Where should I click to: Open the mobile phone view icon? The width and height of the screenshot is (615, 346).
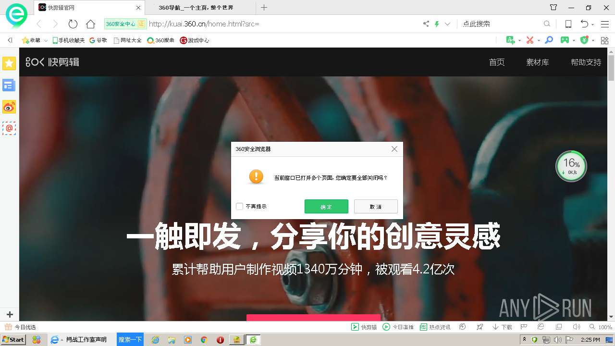[x=568, y=24]
